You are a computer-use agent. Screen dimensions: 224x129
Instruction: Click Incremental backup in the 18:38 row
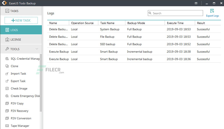(x=140, y=51)
